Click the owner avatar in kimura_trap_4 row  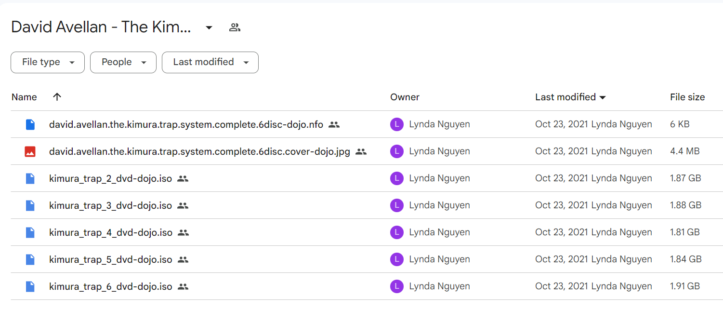pos(396,232)
